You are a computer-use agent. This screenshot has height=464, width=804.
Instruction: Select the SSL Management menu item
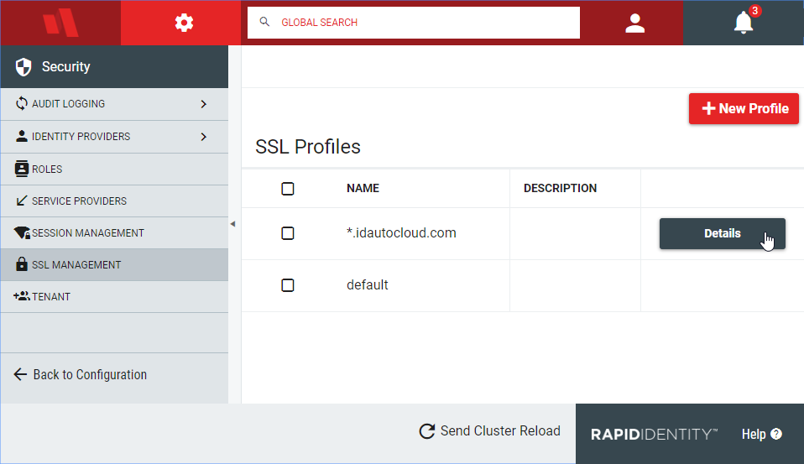(114, 264)
